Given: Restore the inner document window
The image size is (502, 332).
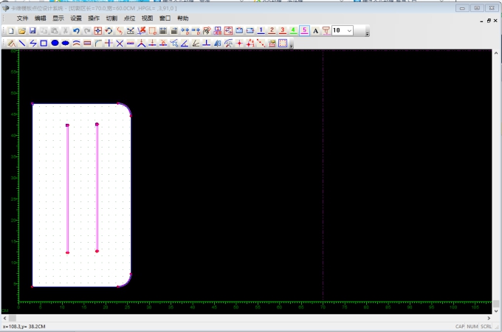Looking at the screenshot, I should pyautogui.click(x=489, y=21).
